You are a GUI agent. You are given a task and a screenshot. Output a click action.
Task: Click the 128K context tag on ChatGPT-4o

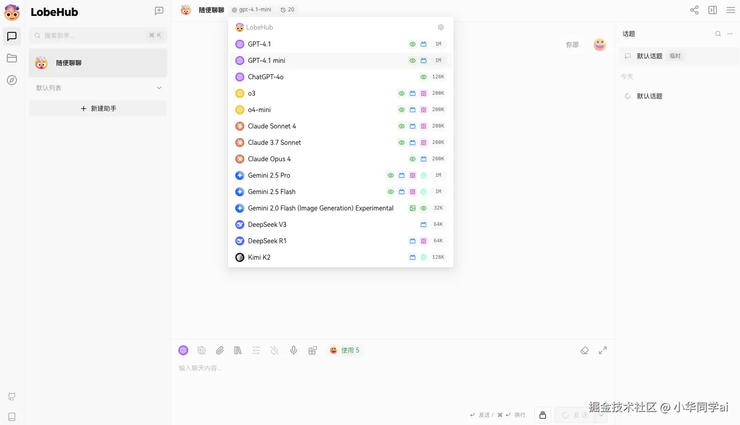(438, 77)
